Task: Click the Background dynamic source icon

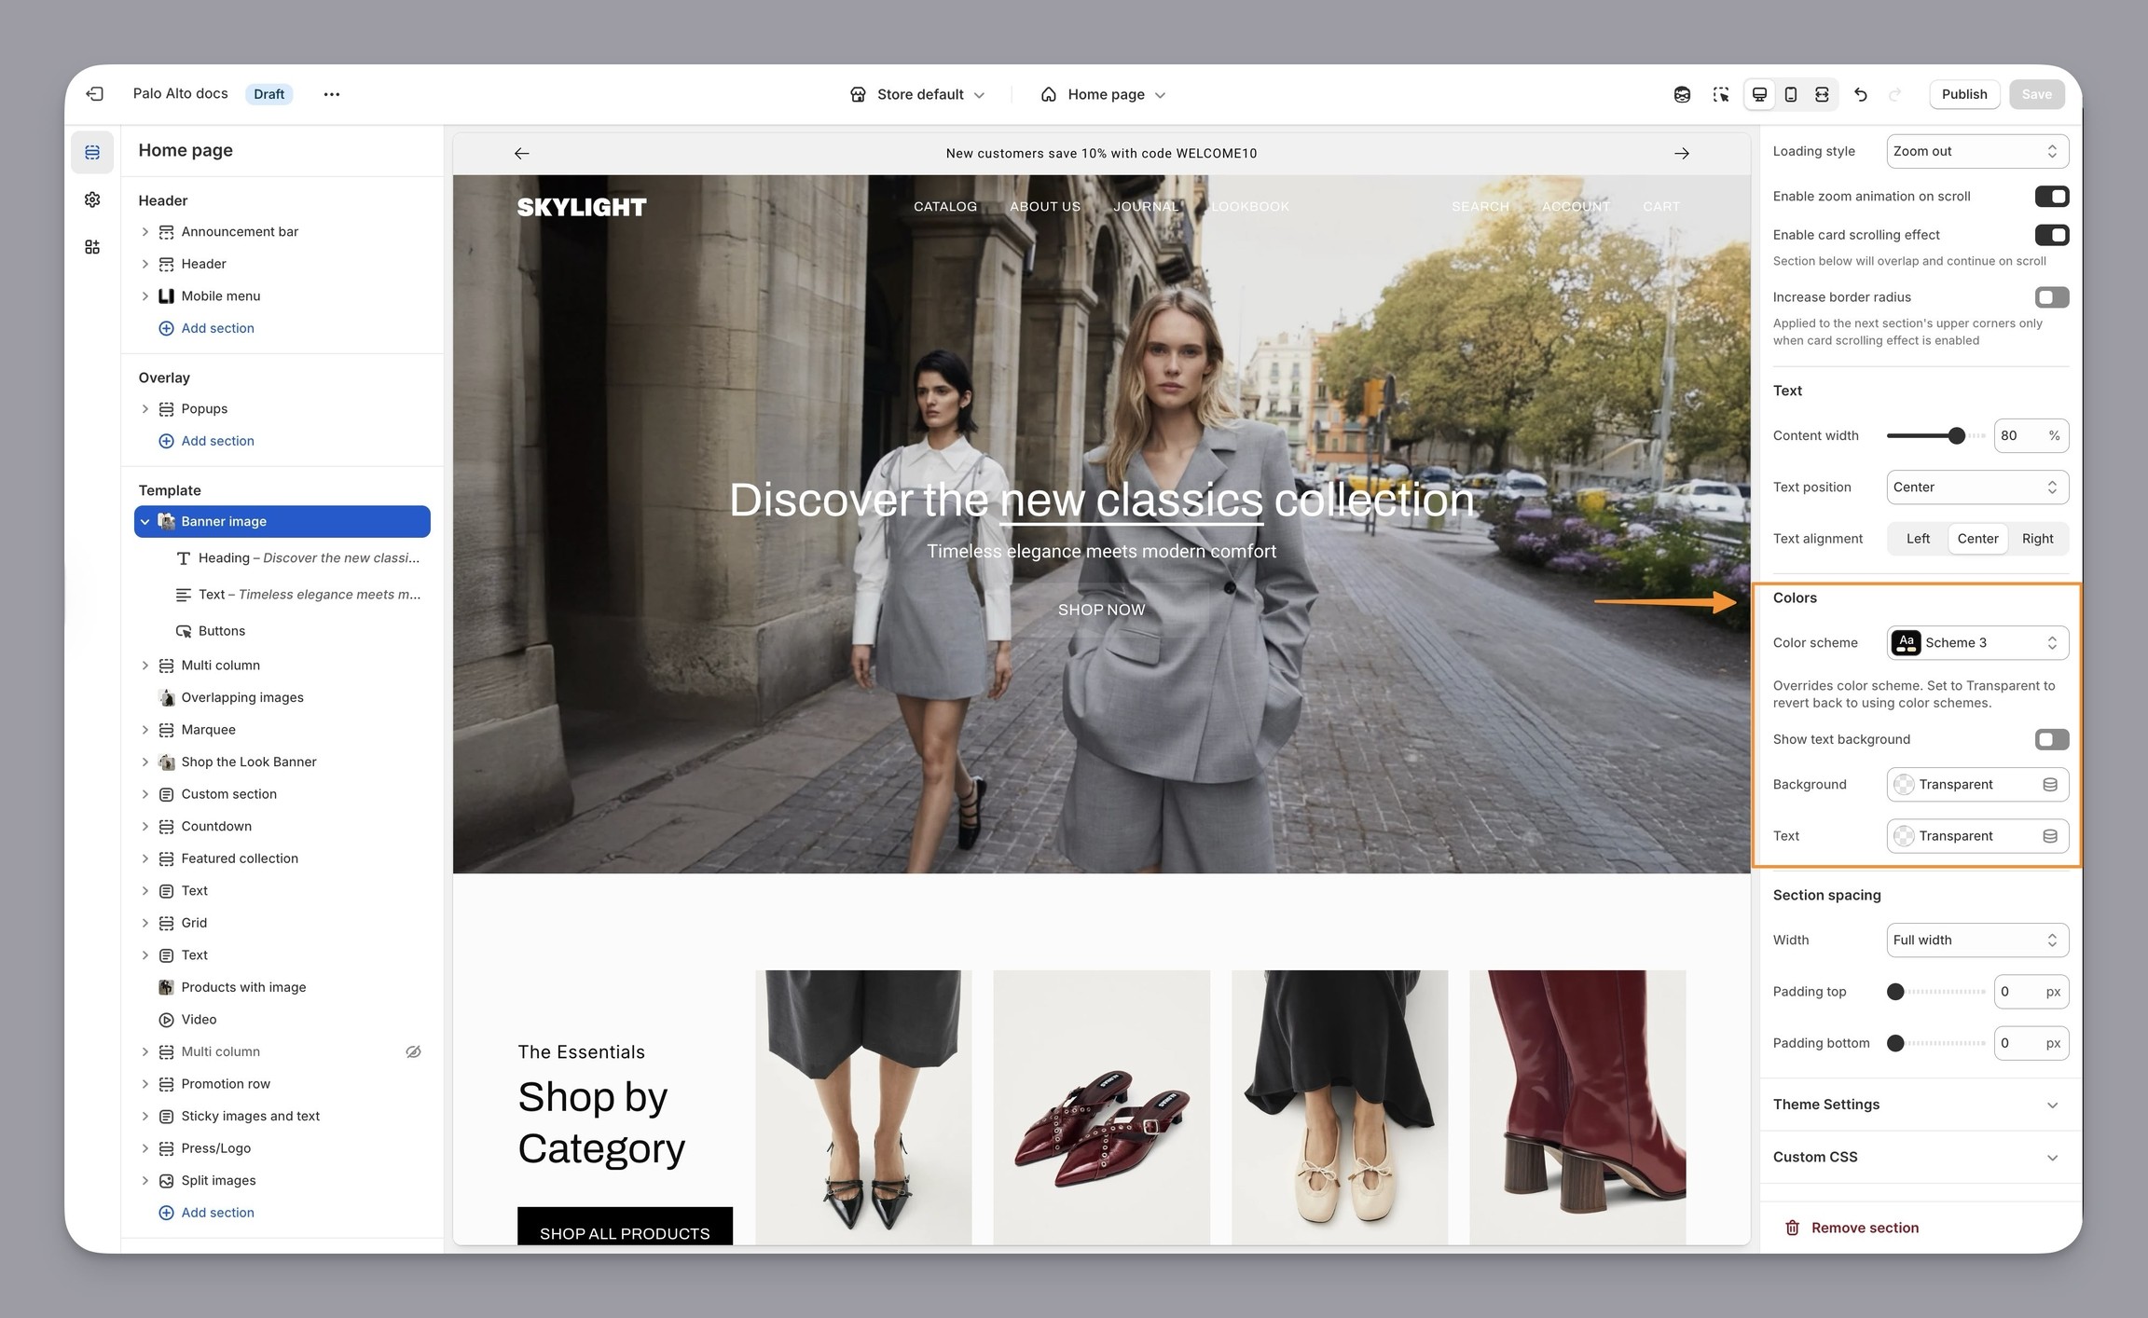Action: (x=2050, y=785)
